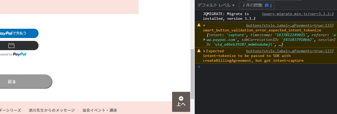Click the PayPalで支払う button
The height and width of the screenshot is (114, 337).
(19, 33)
